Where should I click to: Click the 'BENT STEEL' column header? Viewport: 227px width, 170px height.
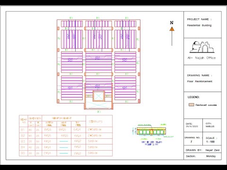pos(63,124)
